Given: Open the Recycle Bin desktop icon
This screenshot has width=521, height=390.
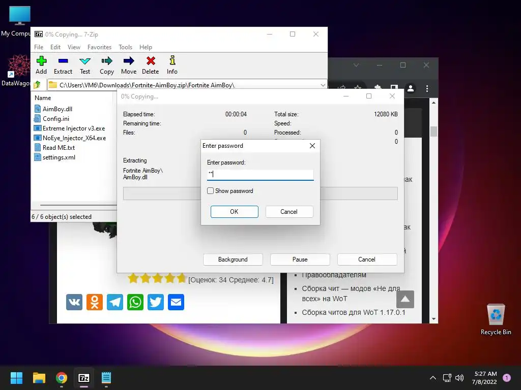Looking at the screenshot, I should (496, 319).
